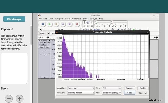This screenshot has height=103, width=168.
Task: Collapse the myaudio track with bottom arrow
Action: click(45, 77)
